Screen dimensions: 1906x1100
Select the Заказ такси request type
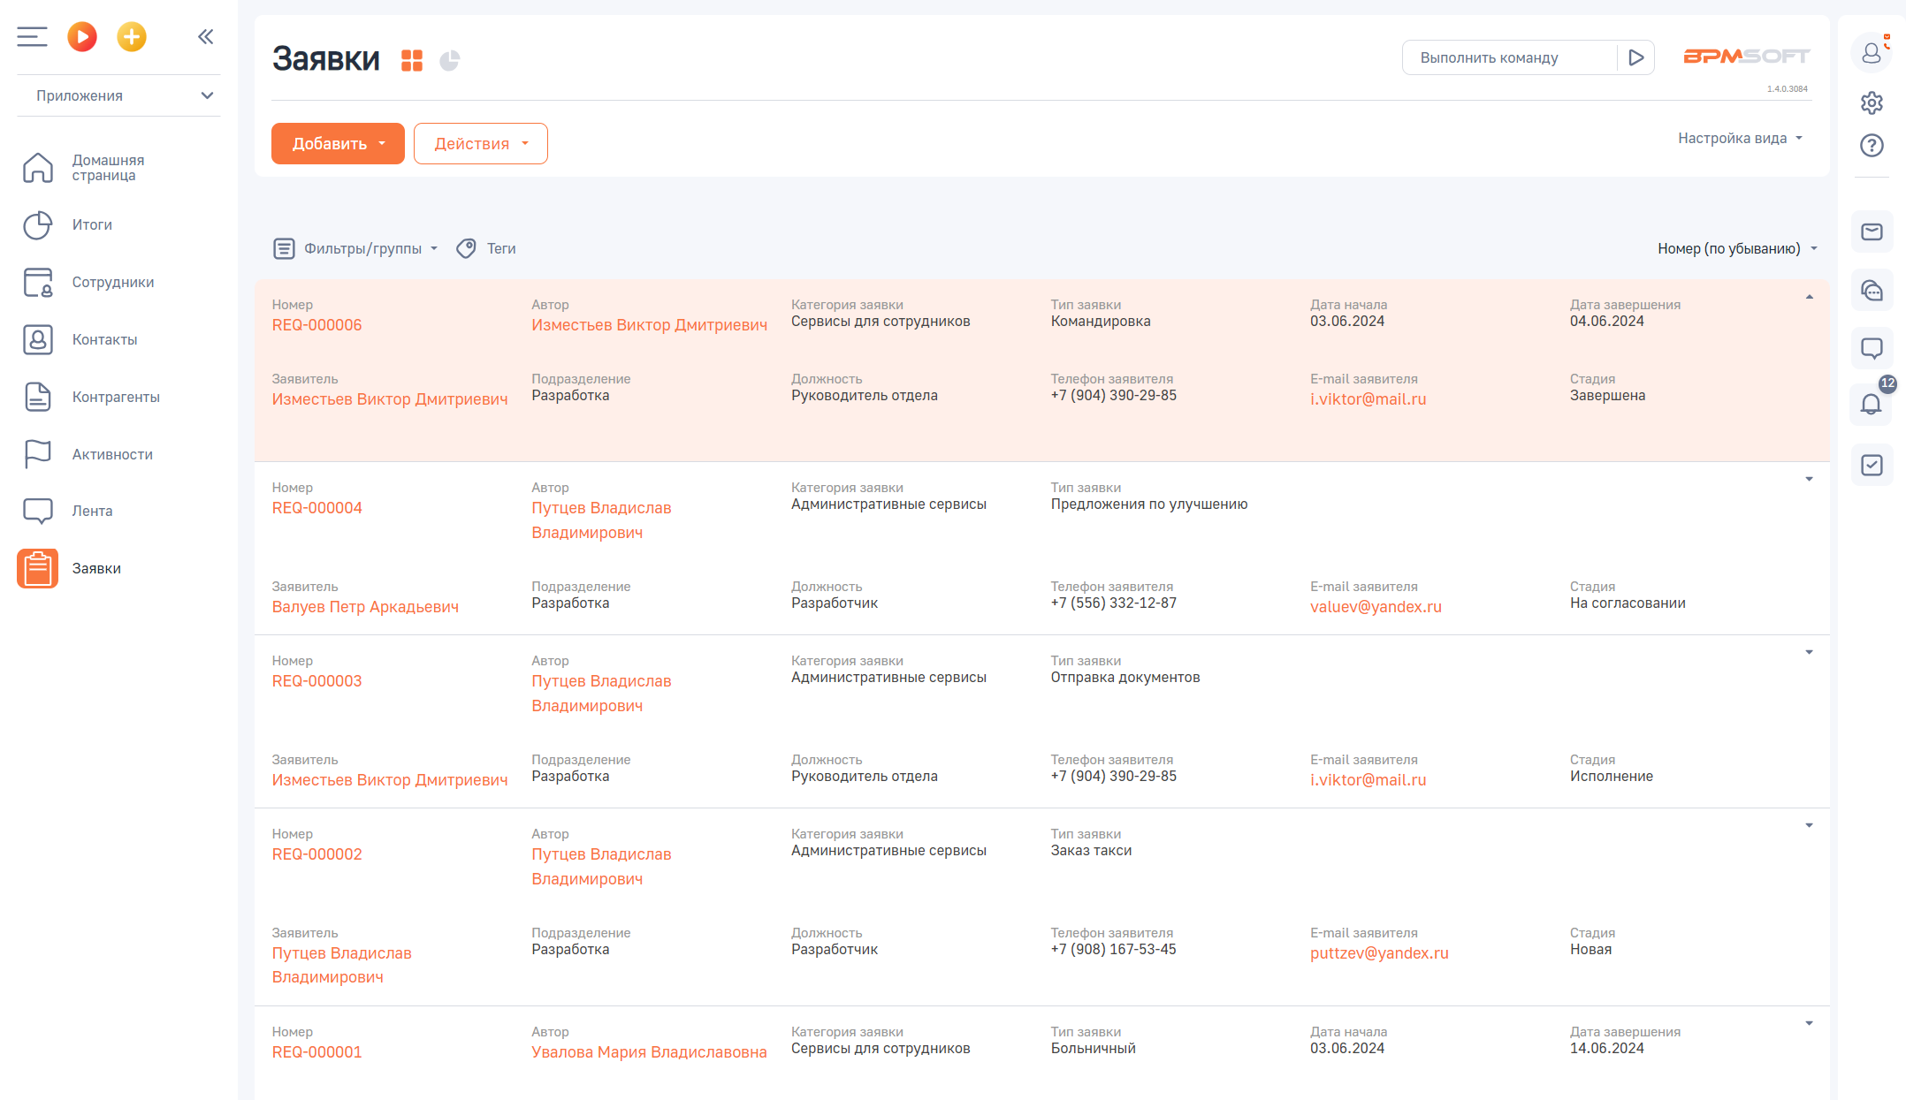tap(1091, 851)
